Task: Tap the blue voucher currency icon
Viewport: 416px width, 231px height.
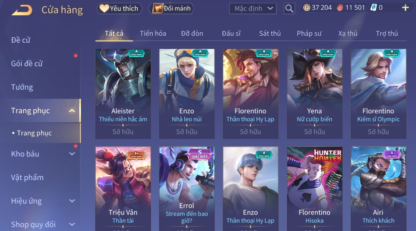Action: pyautogui.click(x=373, y=8)
